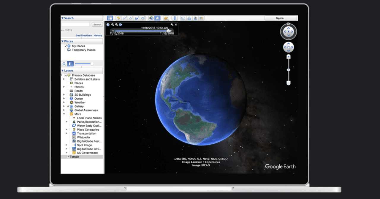Image resolution: width=380 pixels, height=199 pixels.
Task: Collapse the More tree node
Action: 64,114
